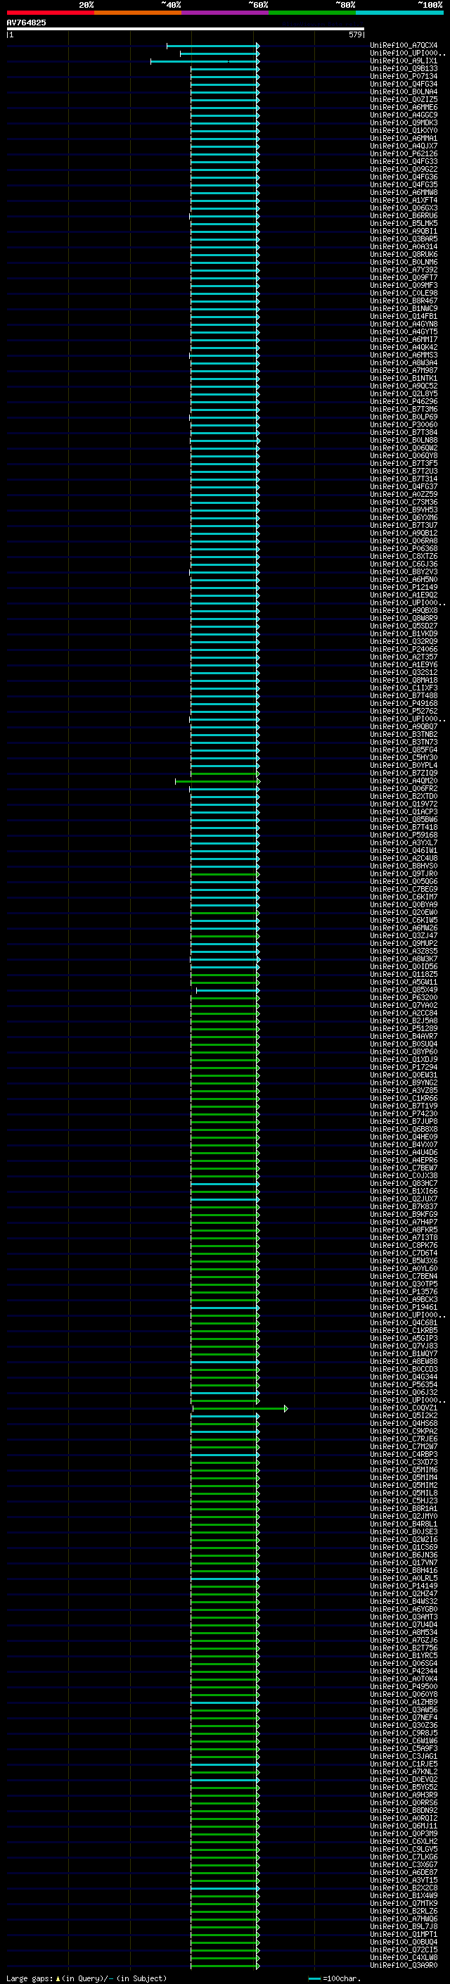The height and width of the screenshot is (1984, 450).
Task: Open hit UniRef100_Q19V72
Action: click(x=403, y=804)
